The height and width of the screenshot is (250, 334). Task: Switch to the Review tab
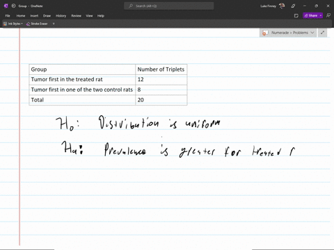click(76, 16)
